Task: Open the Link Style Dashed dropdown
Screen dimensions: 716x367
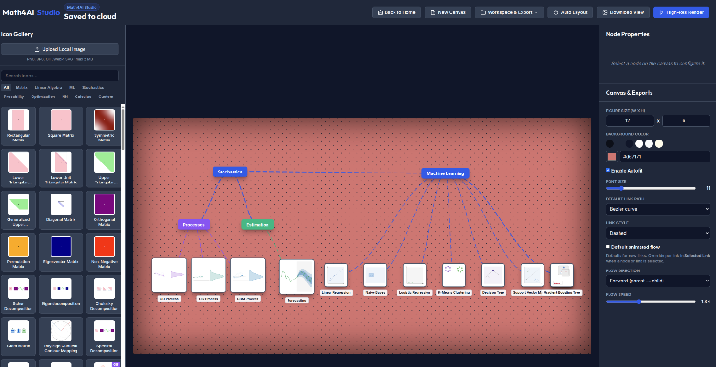Action: click(658, 233)
